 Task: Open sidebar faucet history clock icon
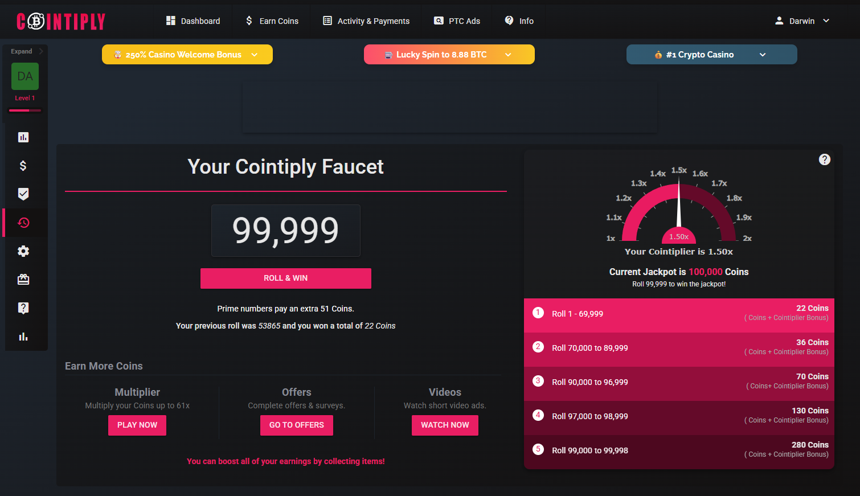point(23,223)
